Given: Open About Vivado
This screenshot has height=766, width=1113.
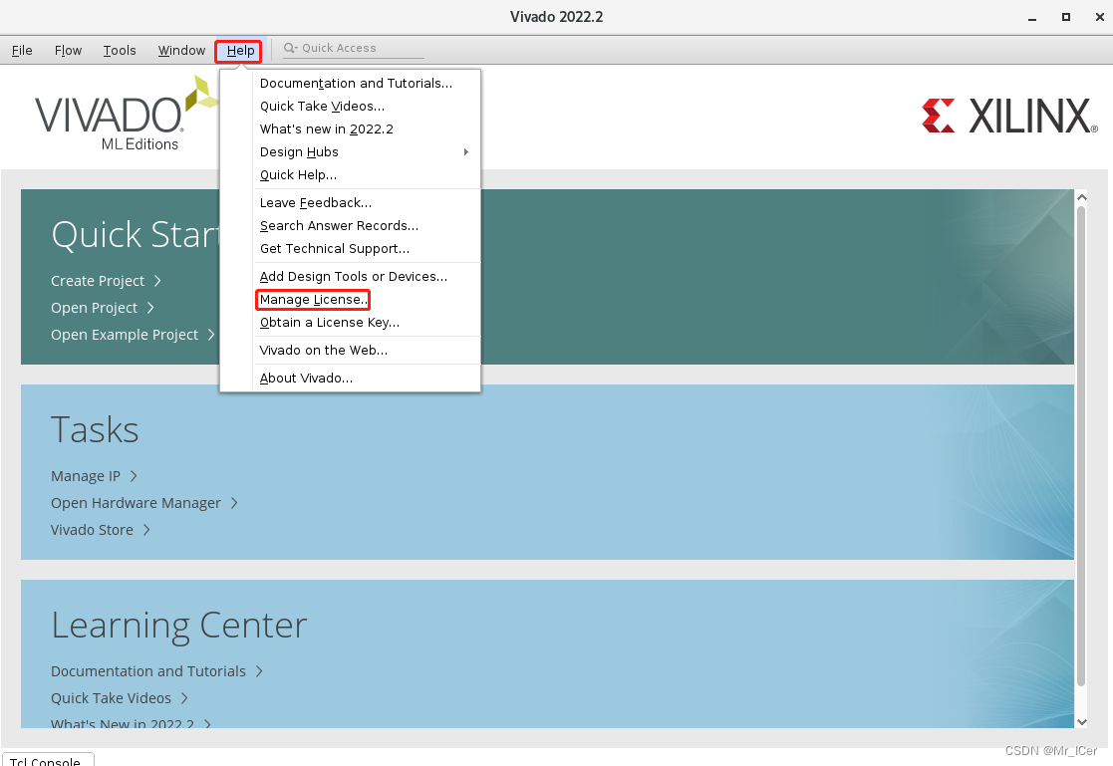Looking at the screenshot, I should click(x=306, y=379).
